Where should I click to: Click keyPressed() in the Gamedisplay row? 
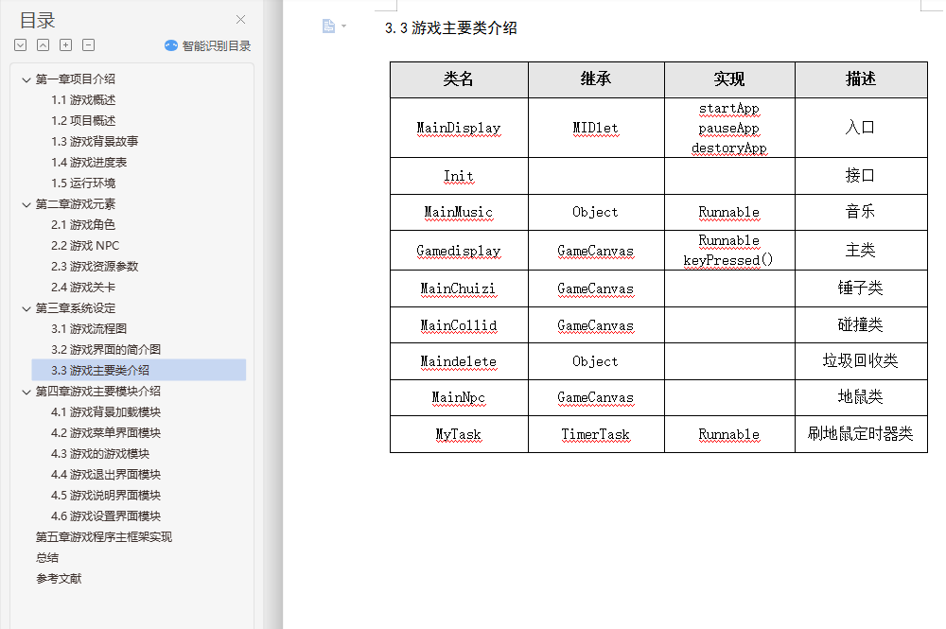727,260
